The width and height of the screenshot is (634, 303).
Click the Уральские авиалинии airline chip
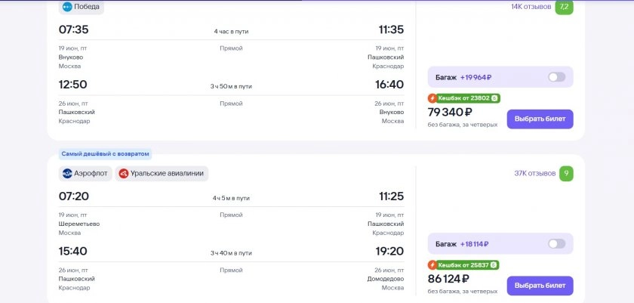tap(162, 174)
